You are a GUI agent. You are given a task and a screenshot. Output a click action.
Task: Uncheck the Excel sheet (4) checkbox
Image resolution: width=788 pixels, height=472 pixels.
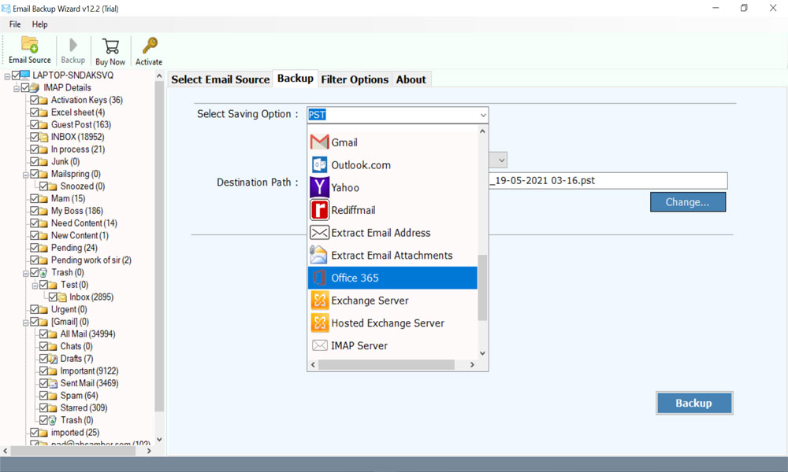[34, 112]
